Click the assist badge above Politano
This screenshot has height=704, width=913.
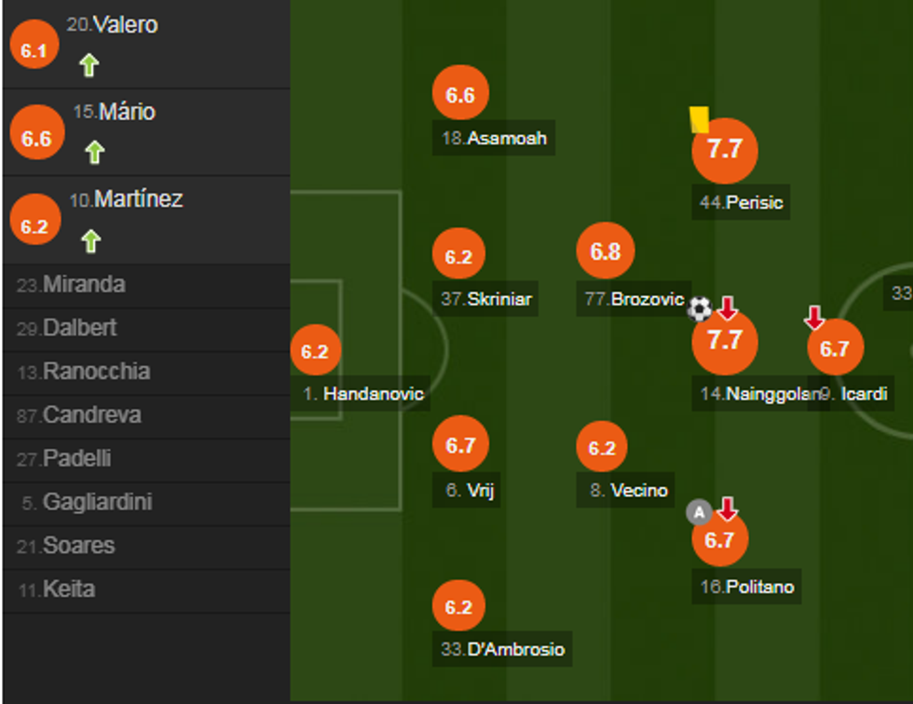[699, 511]
